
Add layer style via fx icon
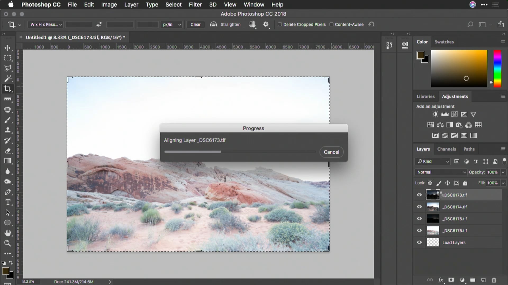click(x=441, y=280)
